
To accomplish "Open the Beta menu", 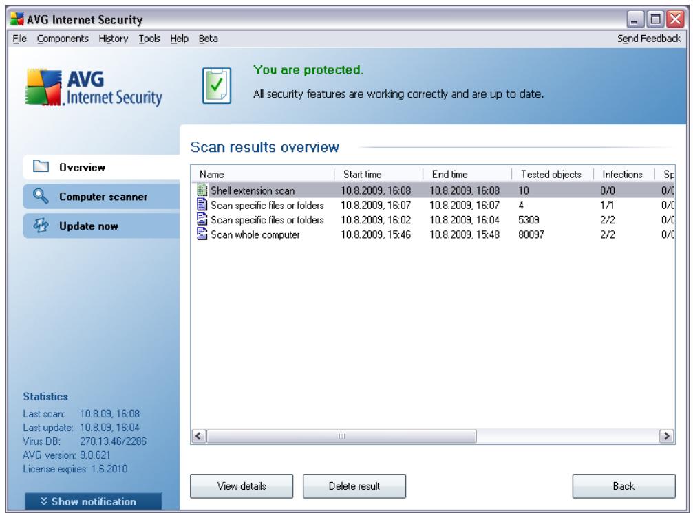I will pyautogui.click(x=208, y=39).
